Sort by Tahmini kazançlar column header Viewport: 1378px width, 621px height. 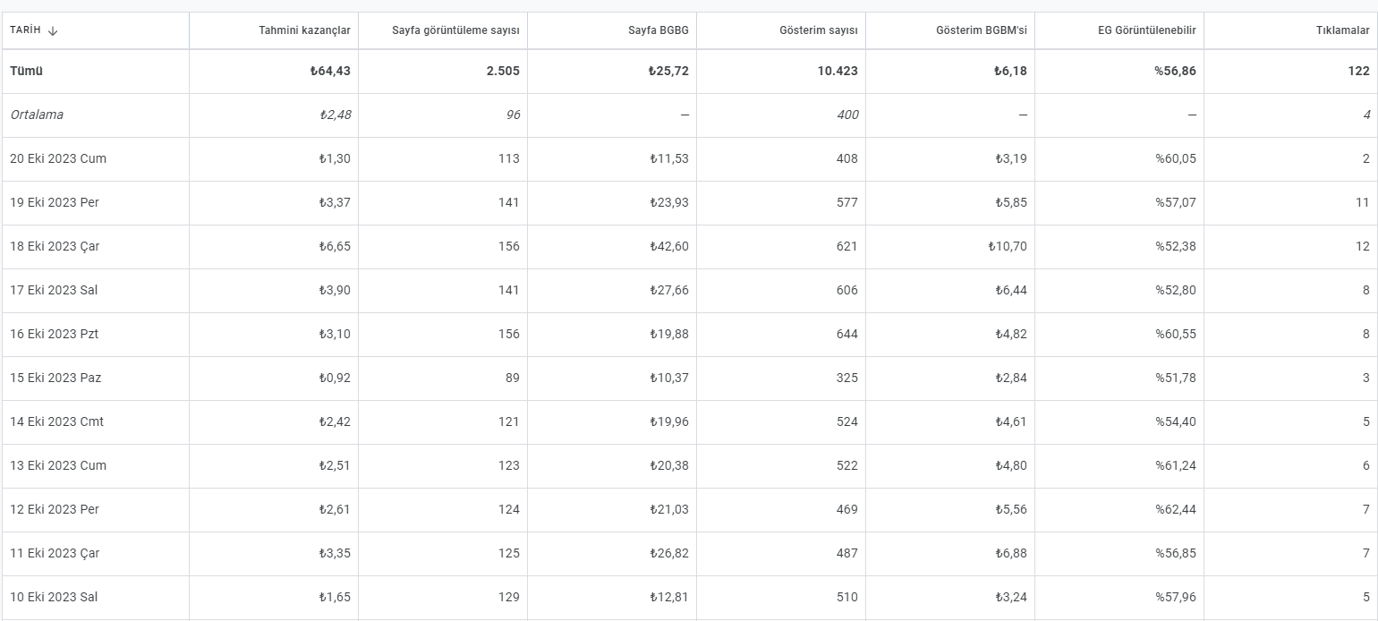pyautogui.click(x=304, y=30)
